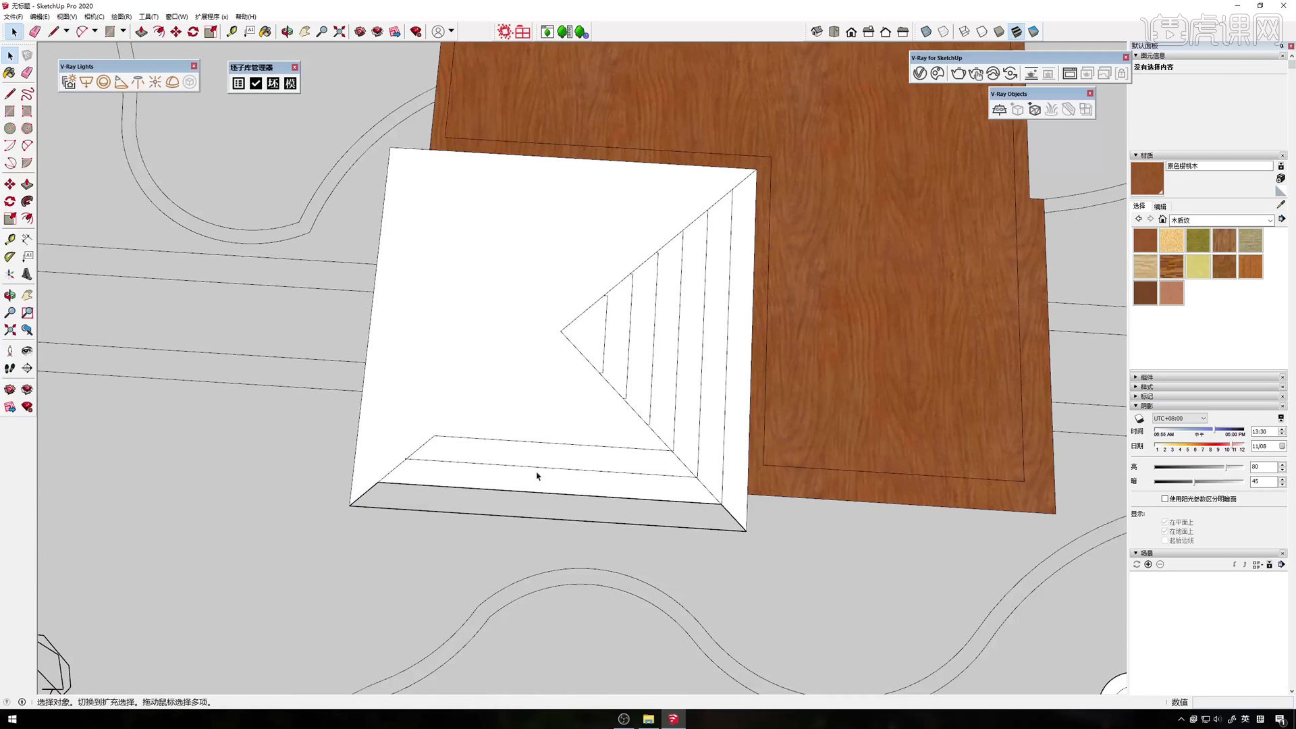Select the Line tool in left toolbar
Viewport: 1296px width, 729px height.
click(10, 94)
